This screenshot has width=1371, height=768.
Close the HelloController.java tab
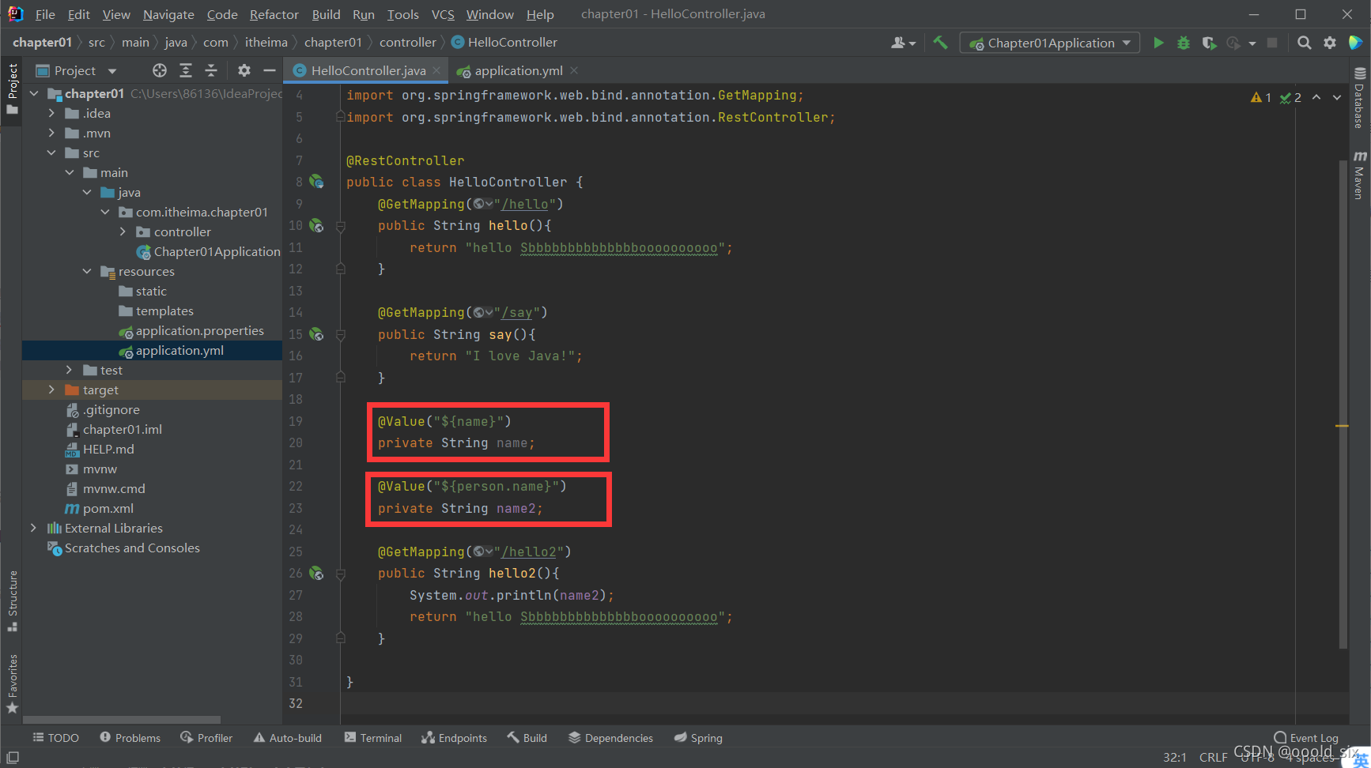tap(436, 70)
